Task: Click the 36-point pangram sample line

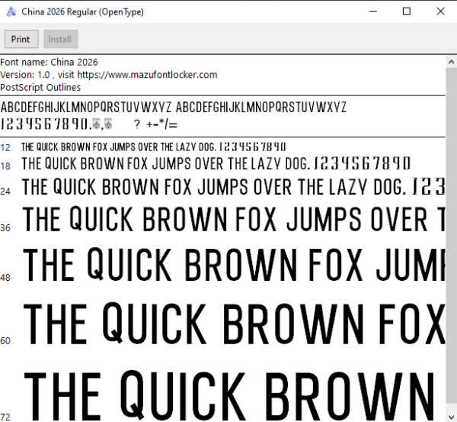Action: coord(234,219)
